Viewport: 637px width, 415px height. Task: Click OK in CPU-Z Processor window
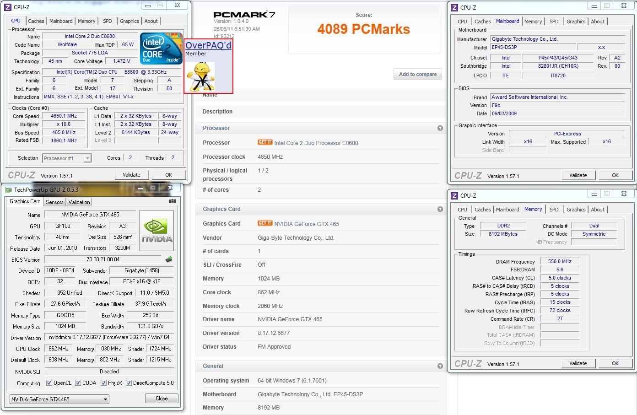(x=168, y=175)
